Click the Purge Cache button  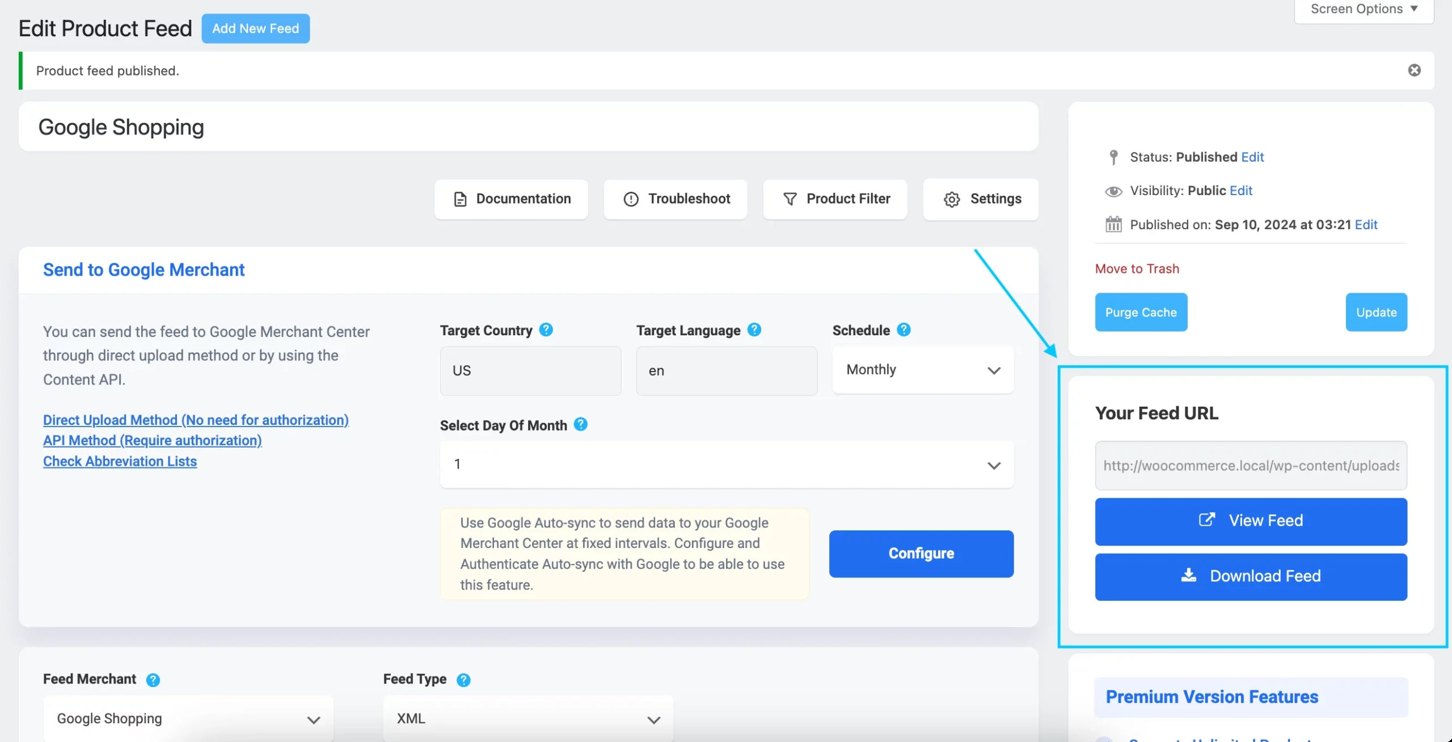(1141, 312)
